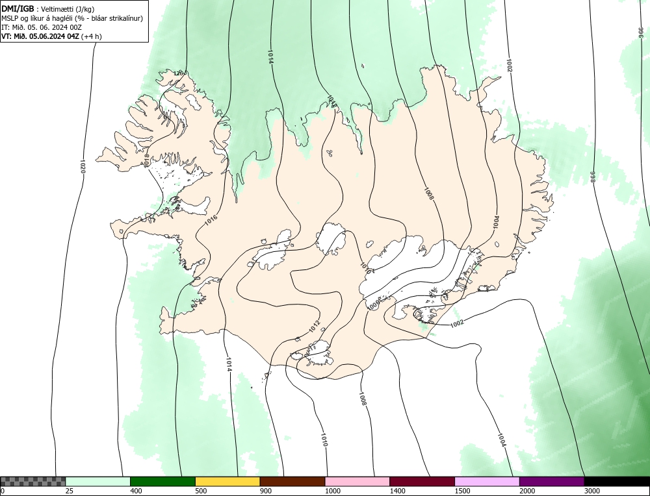Click the legend value 25
650x496 pixels.
click(x=69, y=491)
